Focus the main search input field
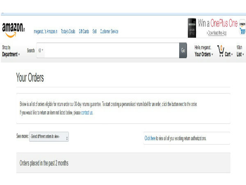This screenshot has width=246, height=185. (111, 51)
